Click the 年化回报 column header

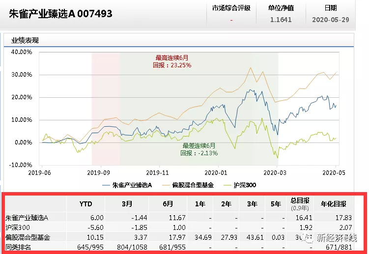(334, 204)
